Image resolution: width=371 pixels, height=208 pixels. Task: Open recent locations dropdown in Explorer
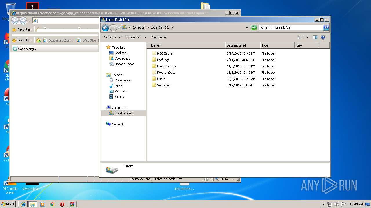[119, 28]
